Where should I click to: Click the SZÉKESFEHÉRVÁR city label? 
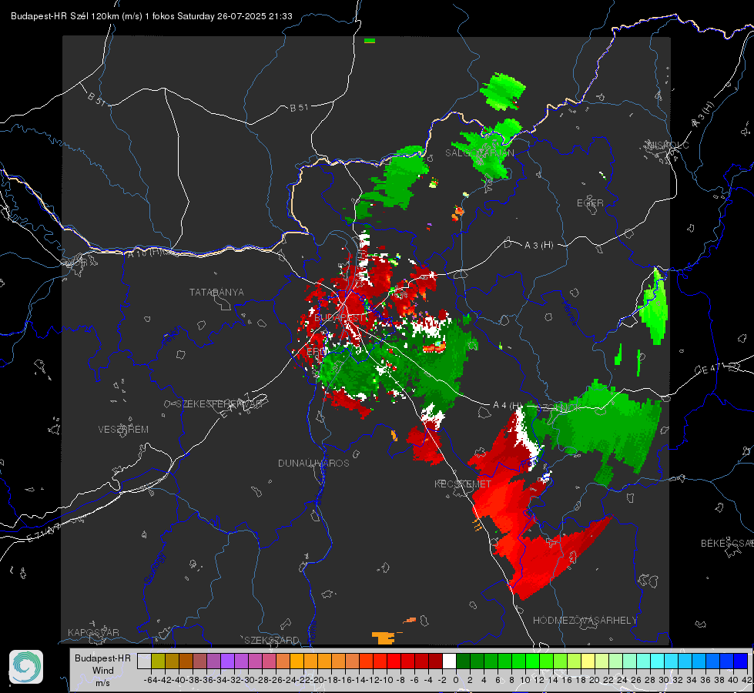(x=219, y=403)
